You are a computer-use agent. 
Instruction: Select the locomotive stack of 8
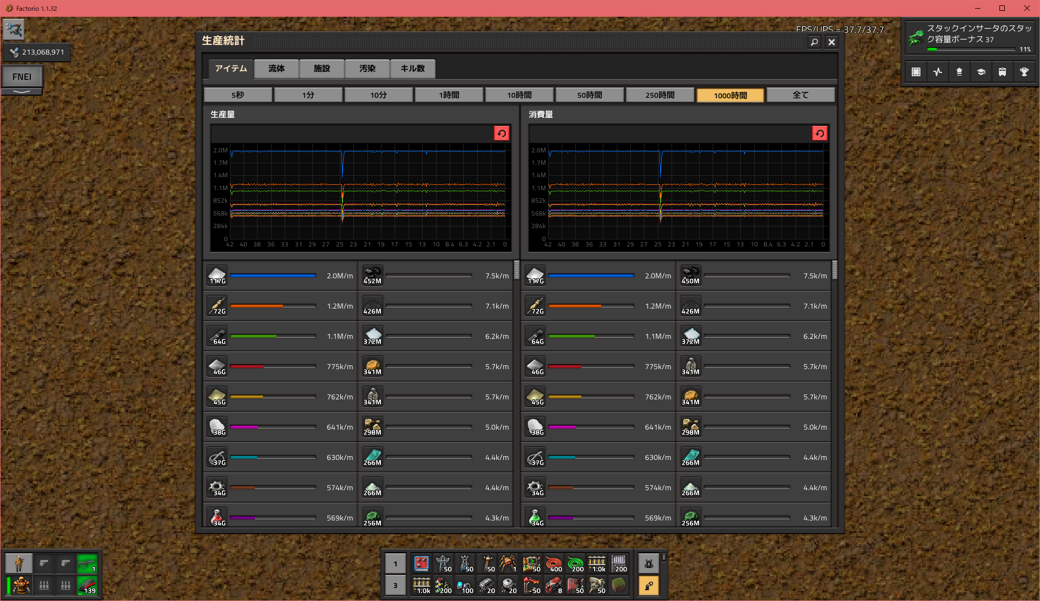pyautogui.click(x=554, y=585)
